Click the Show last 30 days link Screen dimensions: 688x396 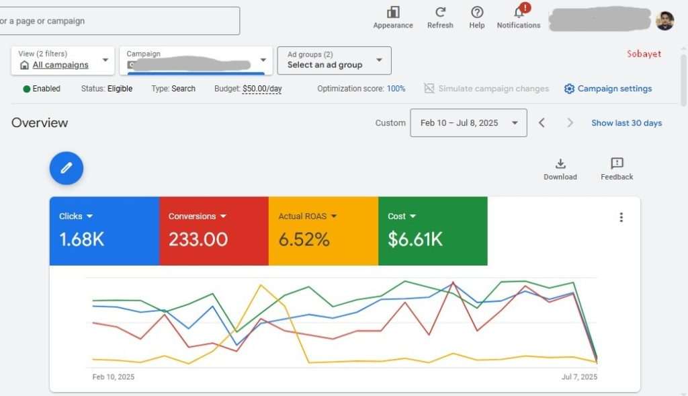click(x=626, y=123)
